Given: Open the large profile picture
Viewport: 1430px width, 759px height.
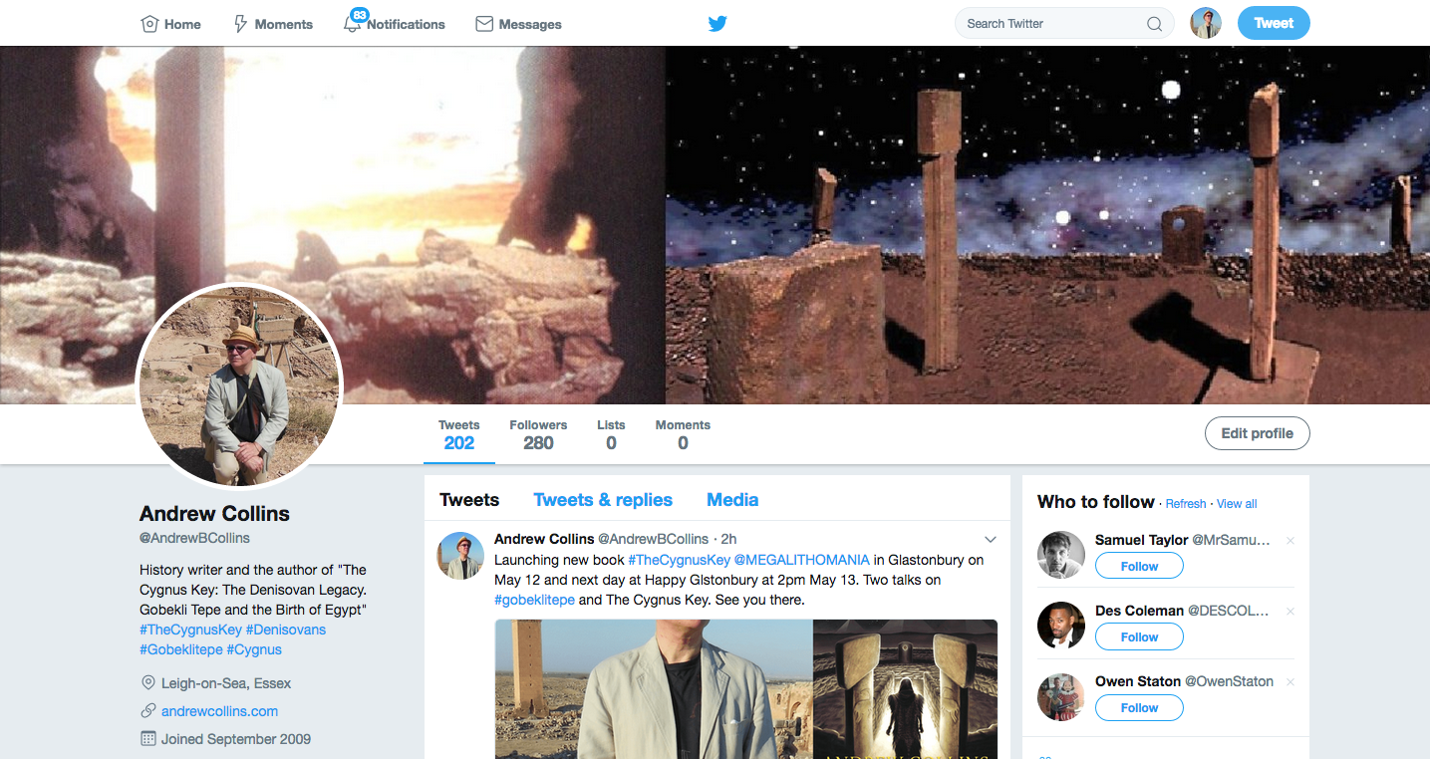Looking at the screenshot, I should coord(239,385).
